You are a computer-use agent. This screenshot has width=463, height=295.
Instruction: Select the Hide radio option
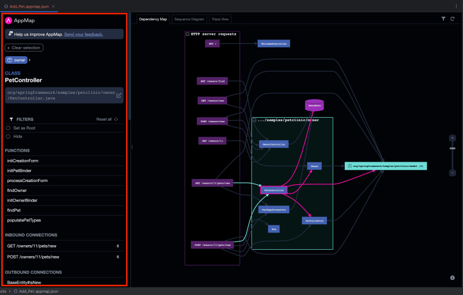click(8, 137)
